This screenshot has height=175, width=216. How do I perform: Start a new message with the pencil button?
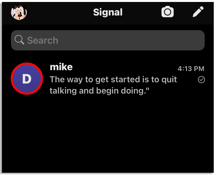198,12
